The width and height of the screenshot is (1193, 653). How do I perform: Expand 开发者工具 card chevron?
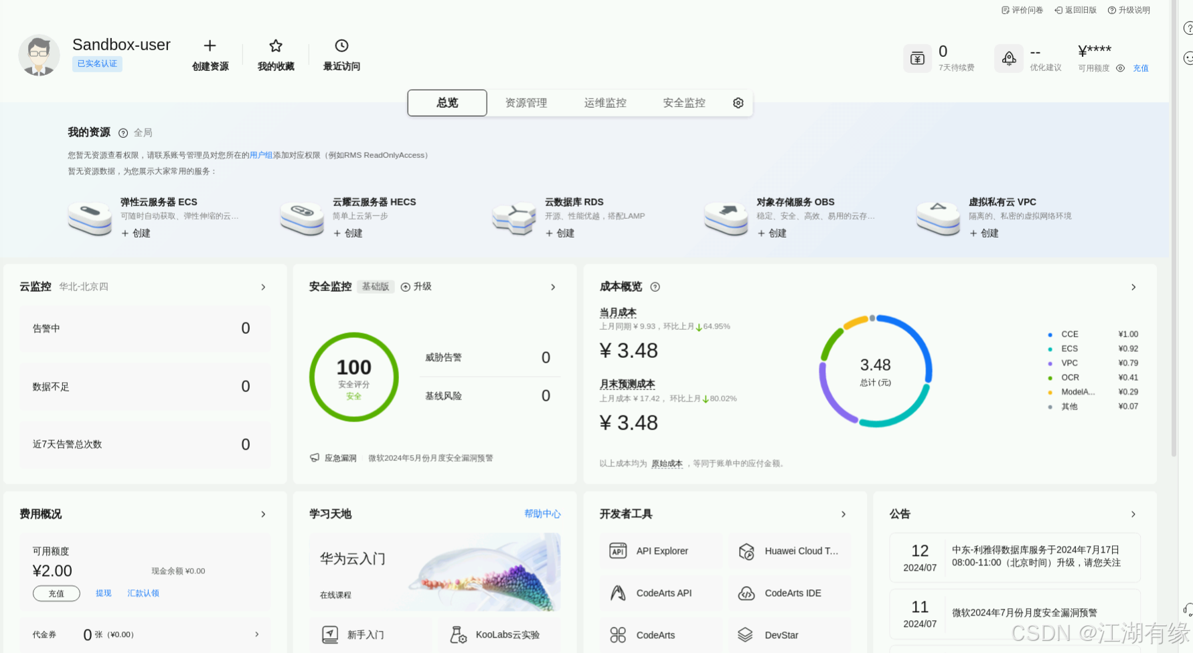pos(844,515)
